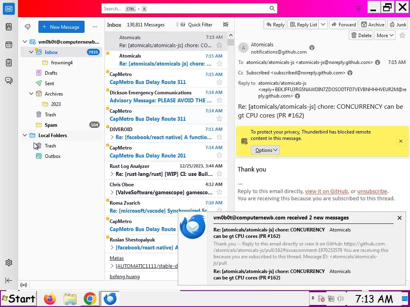410x307 pixels.
Task: Open the Chat space icon
Action: [x=9, y=80]
